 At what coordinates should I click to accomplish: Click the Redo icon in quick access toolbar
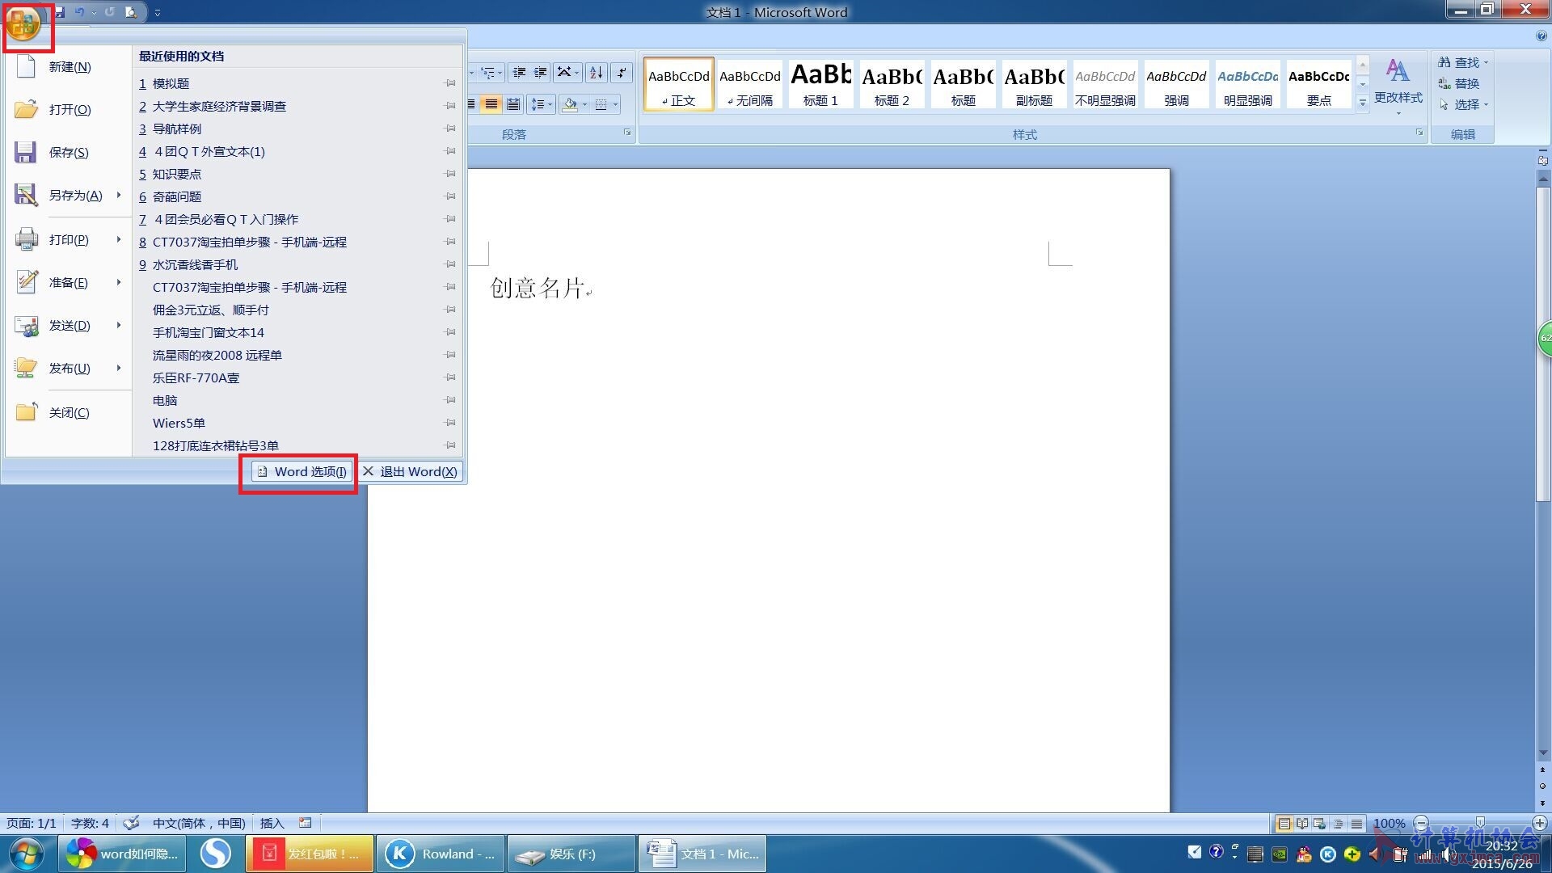pos(109,12)
